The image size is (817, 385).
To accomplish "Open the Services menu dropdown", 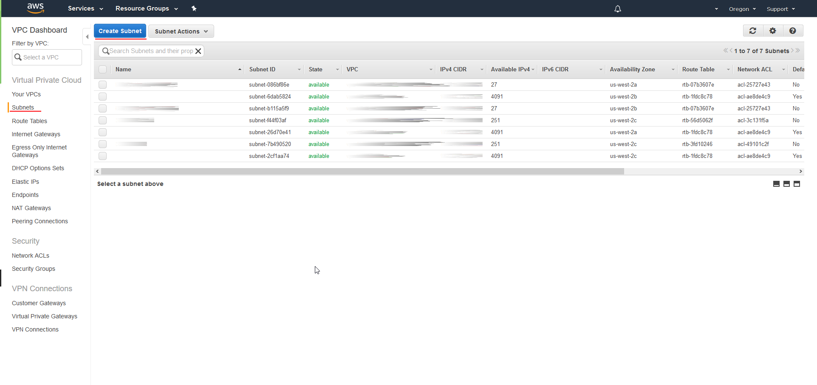I will tap(85, 8).
